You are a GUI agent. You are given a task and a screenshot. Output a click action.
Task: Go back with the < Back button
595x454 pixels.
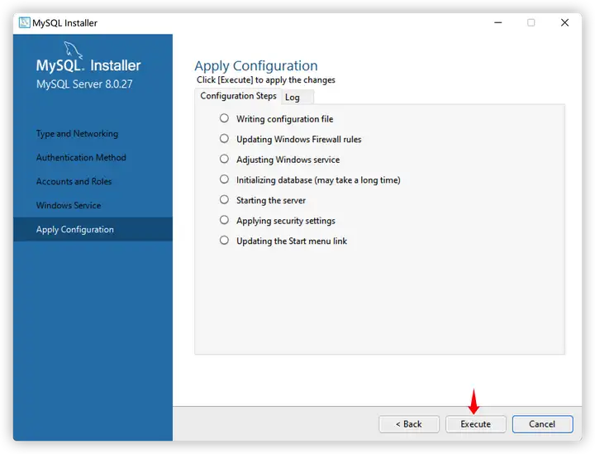point(409,424)
